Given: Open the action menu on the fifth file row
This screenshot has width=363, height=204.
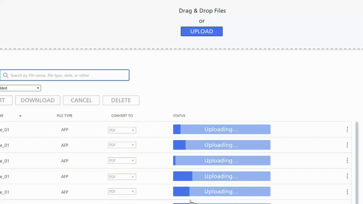Looking at the screenshot, I should coord(347,192).
